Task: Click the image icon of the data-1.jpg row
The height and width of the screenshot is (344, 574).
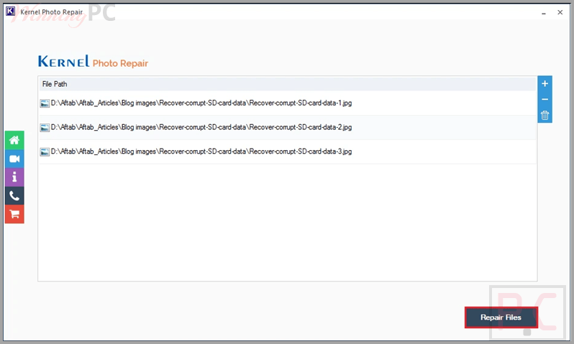Action: click(45, 103)
